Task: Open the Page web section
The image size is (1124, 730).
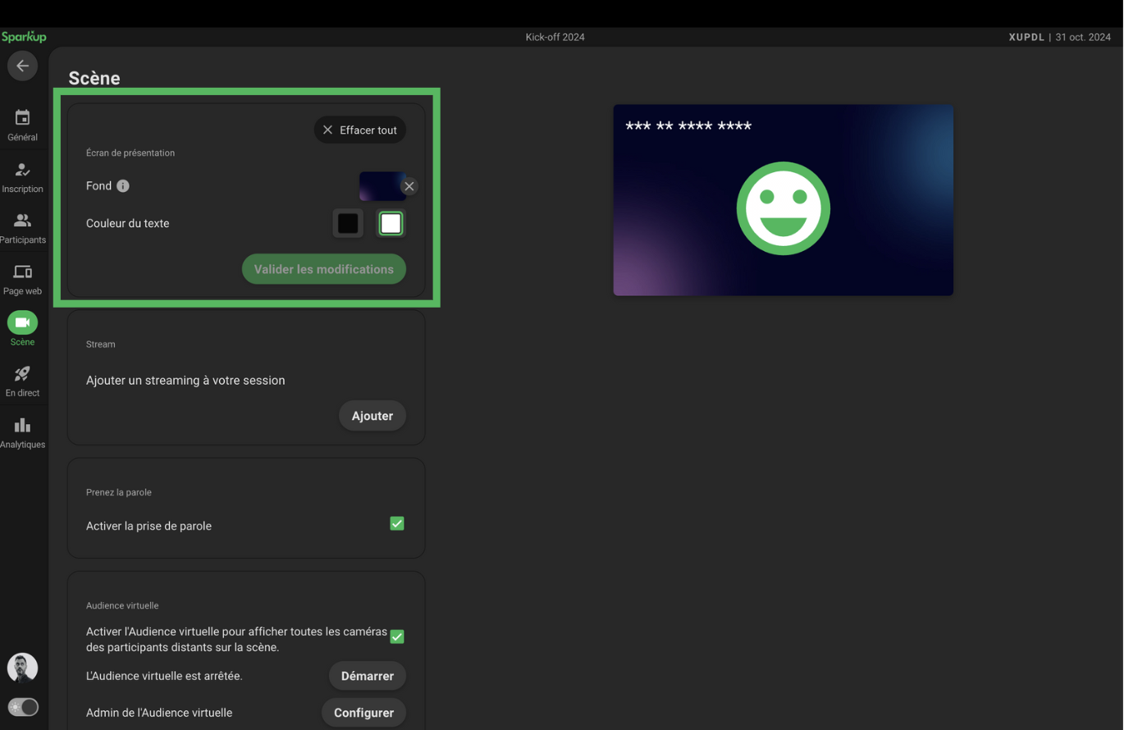Action: click(22, 279)
